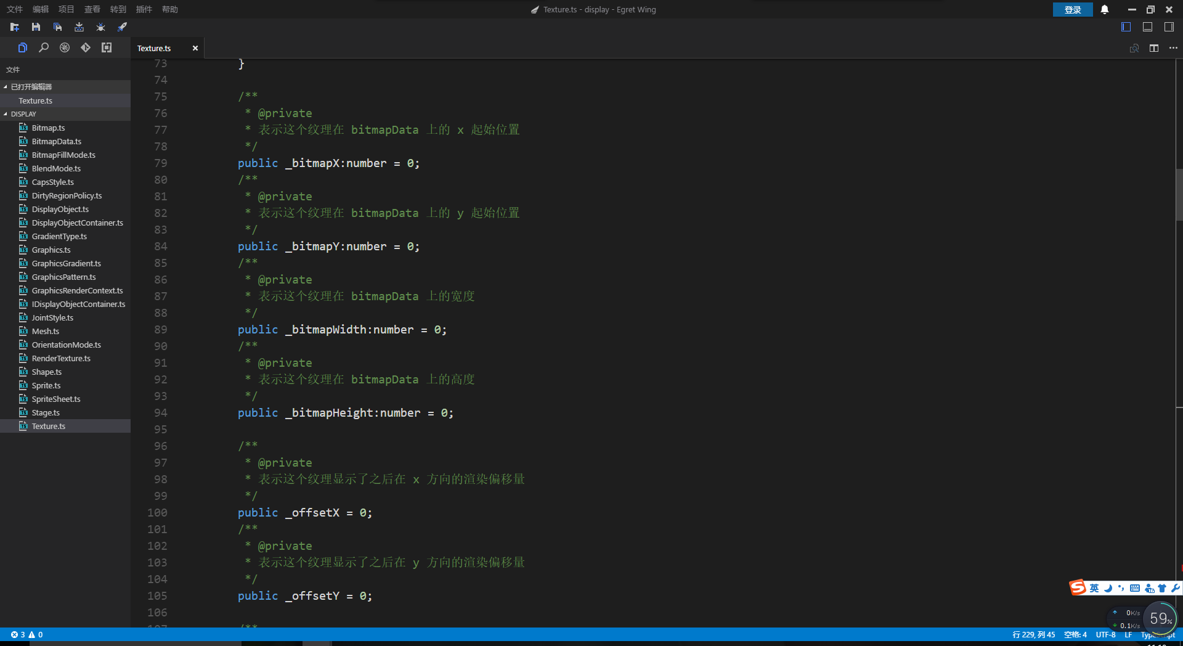Image resolution: width=1183 pixels, height=646 pixels.
Task: Click the 行 229, 列 45 cursor position
Action: click(x=1033, y=634)
